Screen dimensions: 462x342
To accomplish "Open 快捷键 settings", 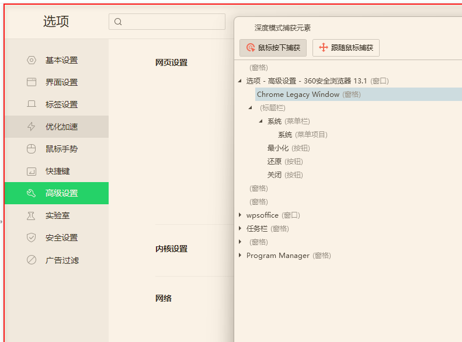I will (x=57, y=171).
